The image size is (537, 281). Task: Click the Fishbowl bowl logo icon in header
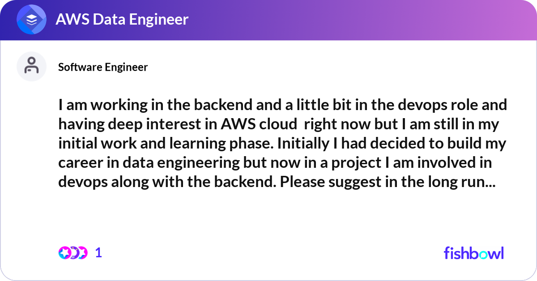coord(32,19)
